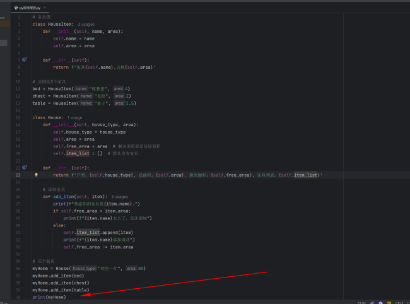
Task: Click the value 1.5 on the table line
Action: click(x=130, y=103)
